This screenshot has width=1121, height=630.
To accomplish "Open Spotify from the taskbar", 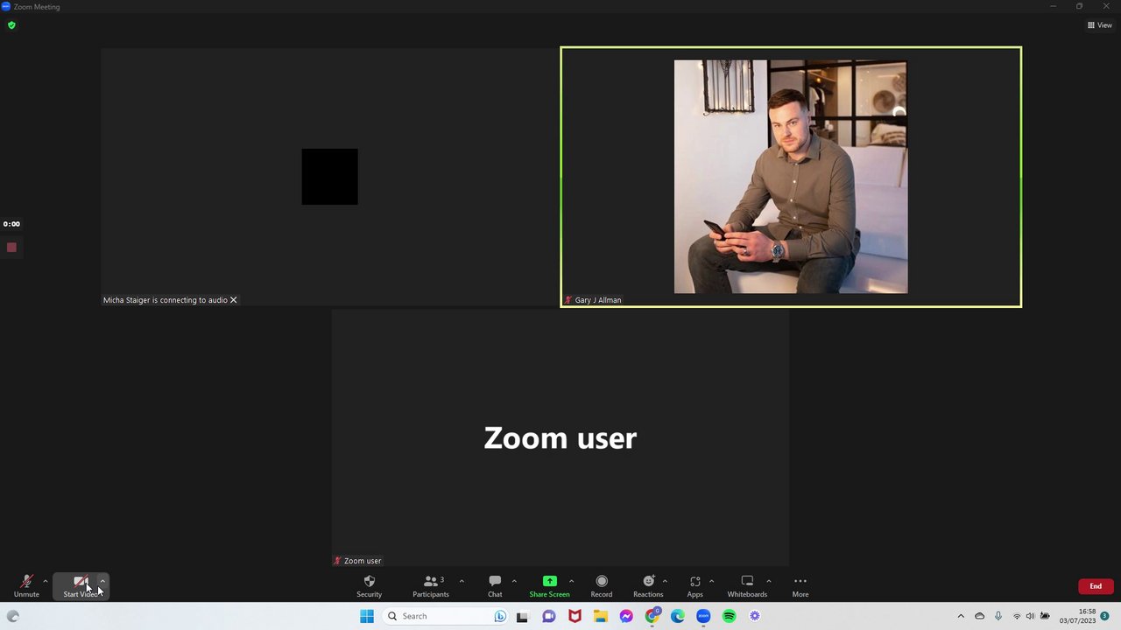I will [x=730, y=616].
